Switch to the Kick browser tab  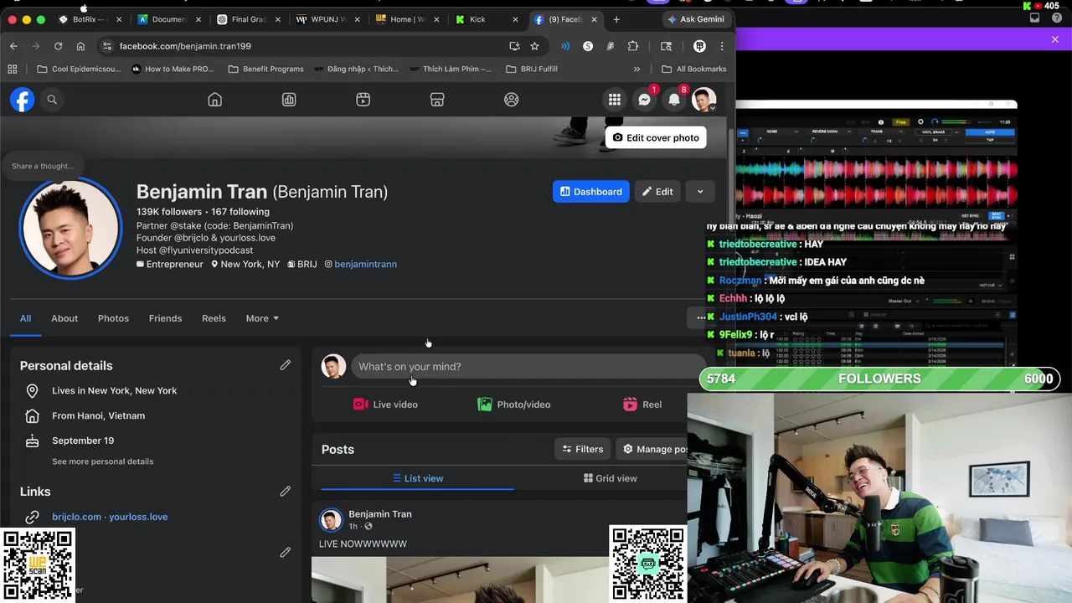pyautogui.click(x=485, y=19)
